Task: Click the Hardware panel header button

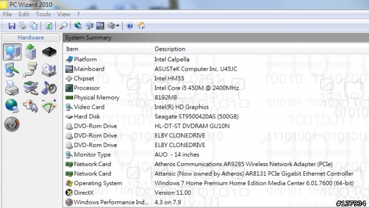Action: pyautogui.click(x=31, y=37)
